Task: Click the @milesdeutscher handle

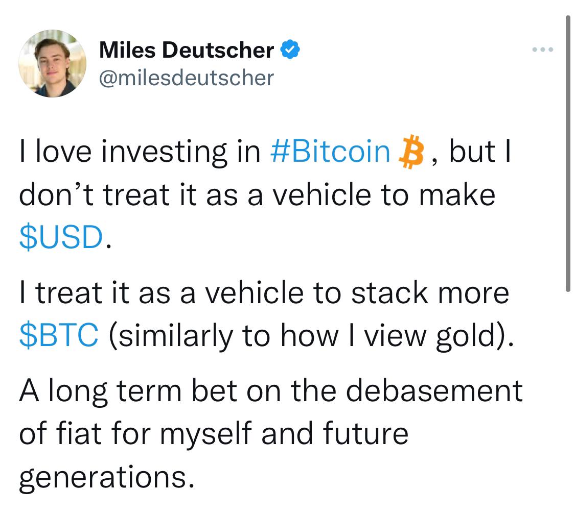Action: coord(186,78)
